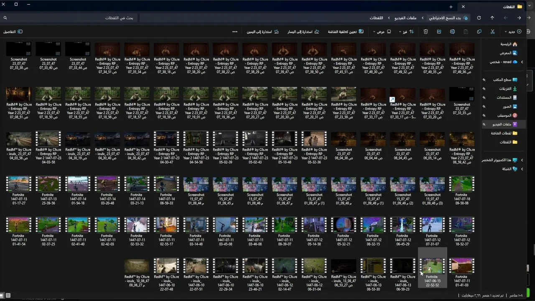Open Documents (المستندات) in the sidebar
Image resolution: width=535 pixels, height=301 pixels.
(507, 97)
